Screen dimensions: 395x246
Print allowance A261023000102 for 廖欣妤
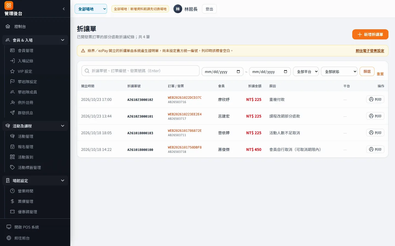click(375, 99)
